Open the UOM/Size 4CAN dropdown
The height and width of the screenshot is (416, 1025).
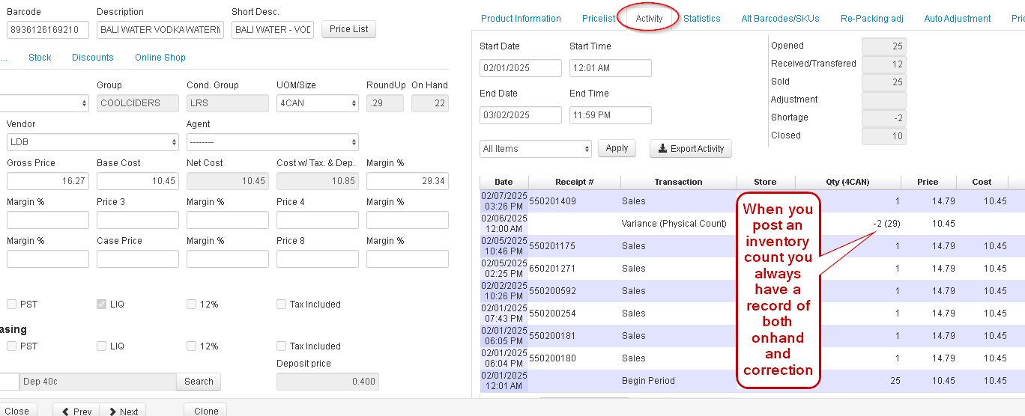318,103
